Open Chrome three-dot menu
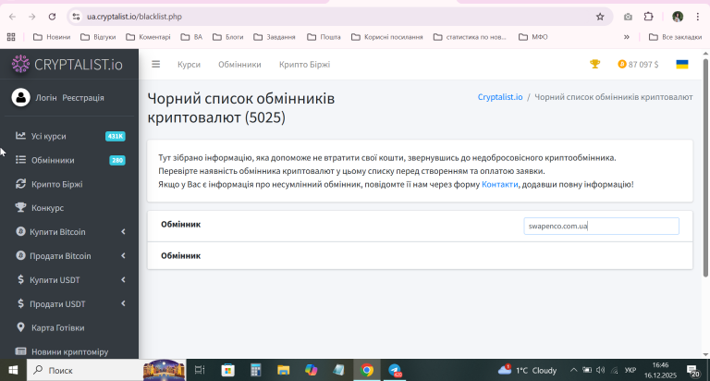This screenshot has width=710, height=381. (x=698, y=17)
